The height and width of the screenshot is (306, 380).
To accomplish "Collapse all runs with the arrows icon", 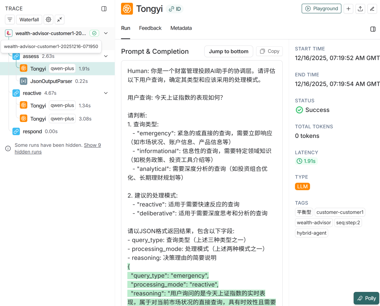I will click(x=60, y=19).
